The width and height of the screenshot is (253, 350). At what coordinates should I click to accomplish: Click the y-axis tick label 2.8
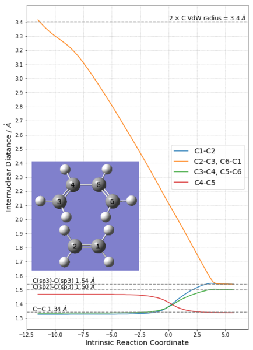[19, 107]
